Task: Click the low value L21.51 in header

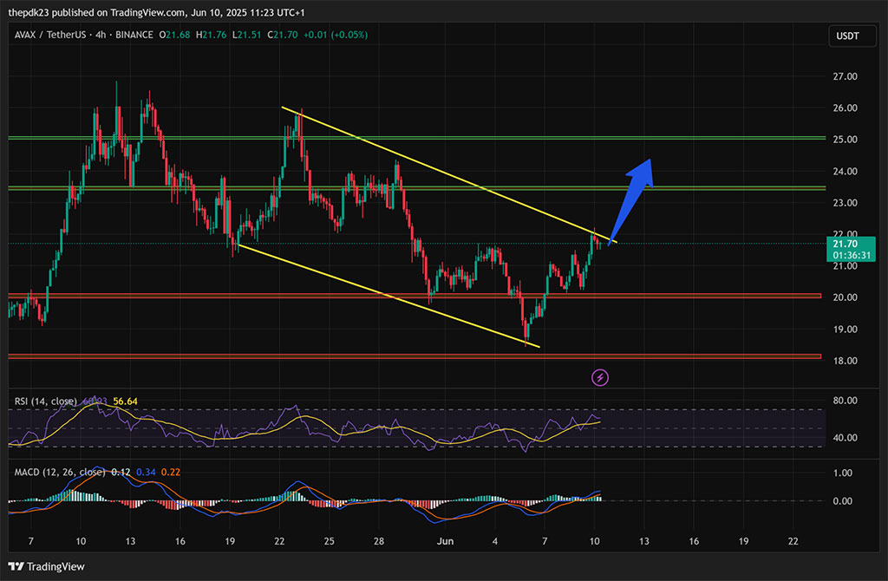Action: coord(246,35)
